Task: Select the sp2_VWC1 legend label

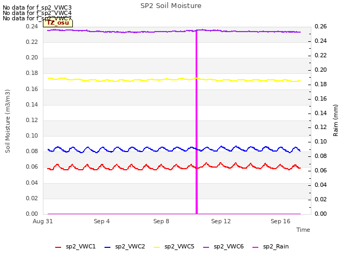Action: (x=81, y=246)
